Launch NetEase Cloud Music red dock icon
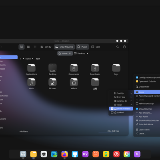Image resolution: width=160 pixels, height=160 pixels. click(116, 154)
